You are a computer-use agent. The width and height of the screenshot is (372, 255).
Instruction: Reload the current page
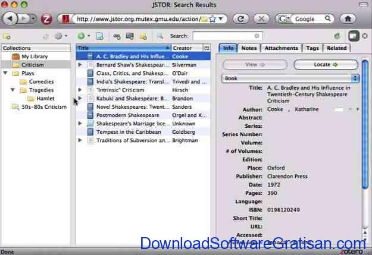click(241, 18)
